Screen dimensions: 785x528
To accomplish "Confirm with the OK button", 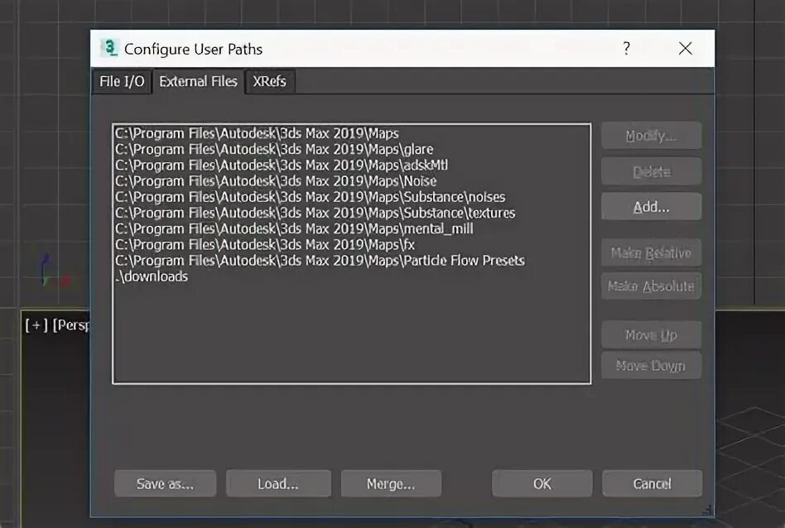I will pyautogui.click(x=542, y=483).
